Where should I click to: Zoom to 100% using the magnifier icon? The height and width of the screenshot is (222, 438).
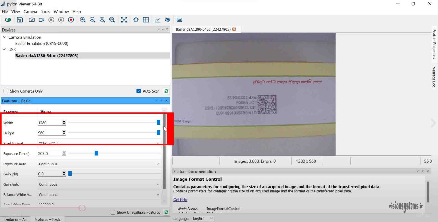point(112,20)
